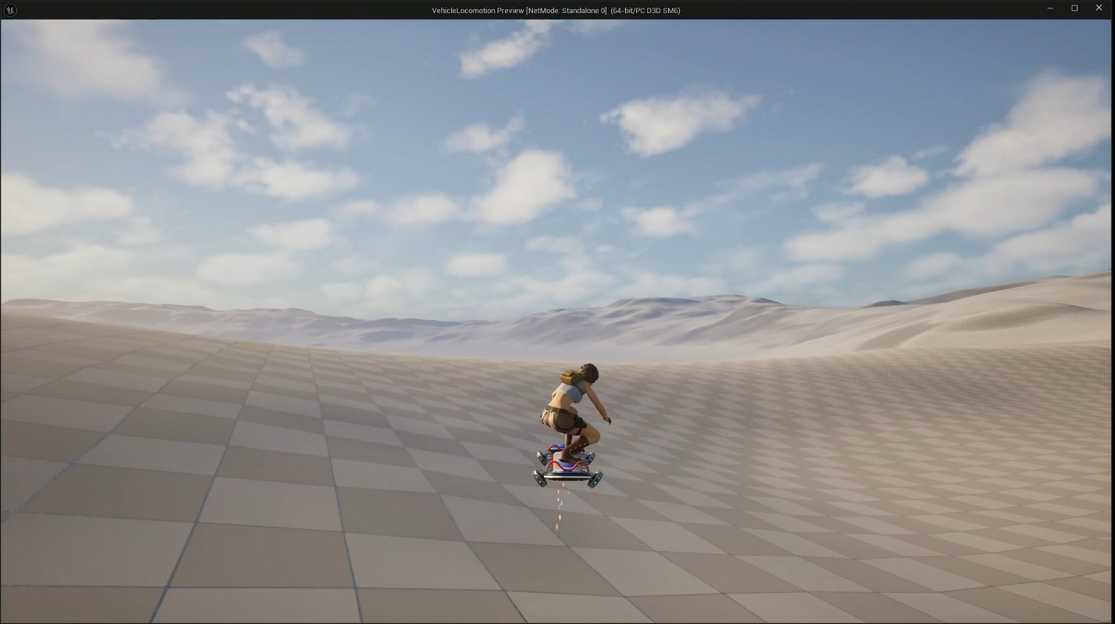Click the Unreal Engine logo icon
Viewport: 1115px width, 624px height.
pos(10,10)
